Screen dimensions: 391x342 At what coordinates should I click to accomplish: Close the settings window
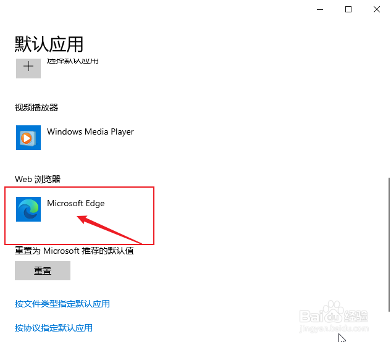(x=377, y=9)
